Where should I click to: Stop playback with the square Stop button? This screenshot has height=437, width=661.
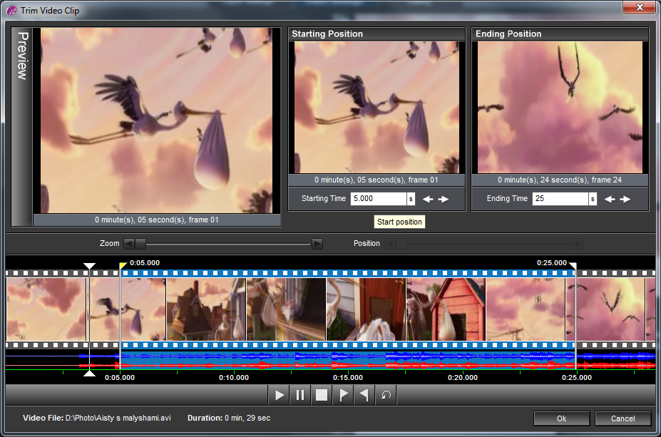coord(322,395)
